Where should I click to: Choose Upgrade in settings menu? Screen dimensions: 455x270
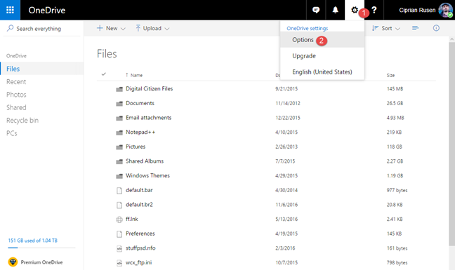(322, 56)
